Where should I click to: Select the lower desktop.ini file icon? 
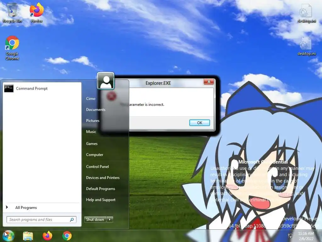(306, 46)
